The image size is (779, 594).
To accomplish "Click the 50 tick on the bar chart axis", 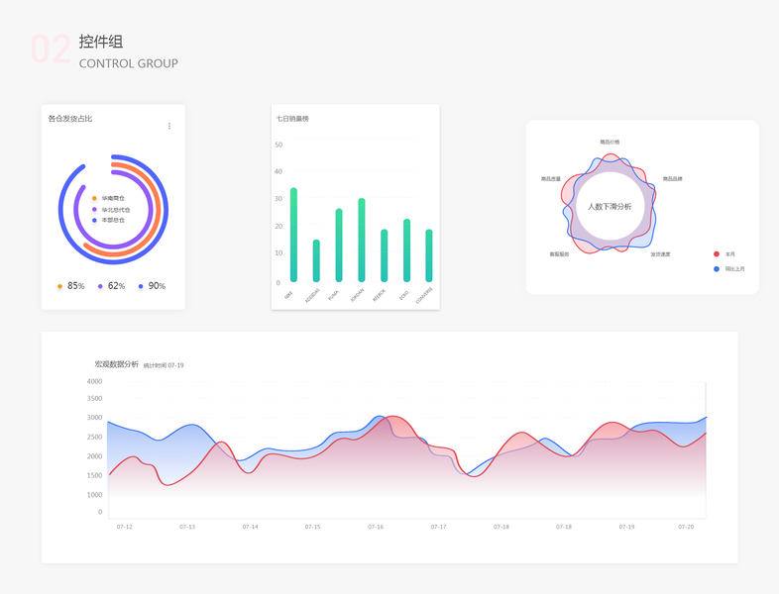I will click(278, 145).
